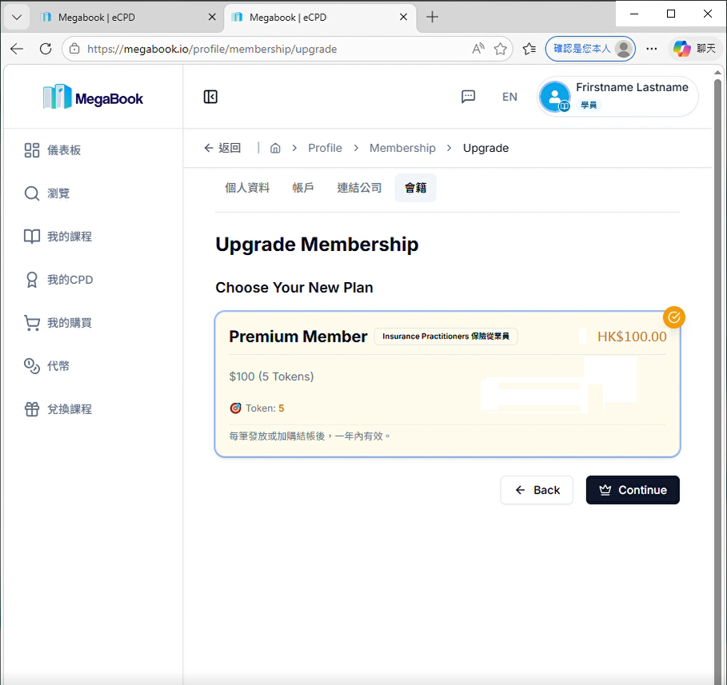Select the 個人資料 tab

[x=247, y=188]
